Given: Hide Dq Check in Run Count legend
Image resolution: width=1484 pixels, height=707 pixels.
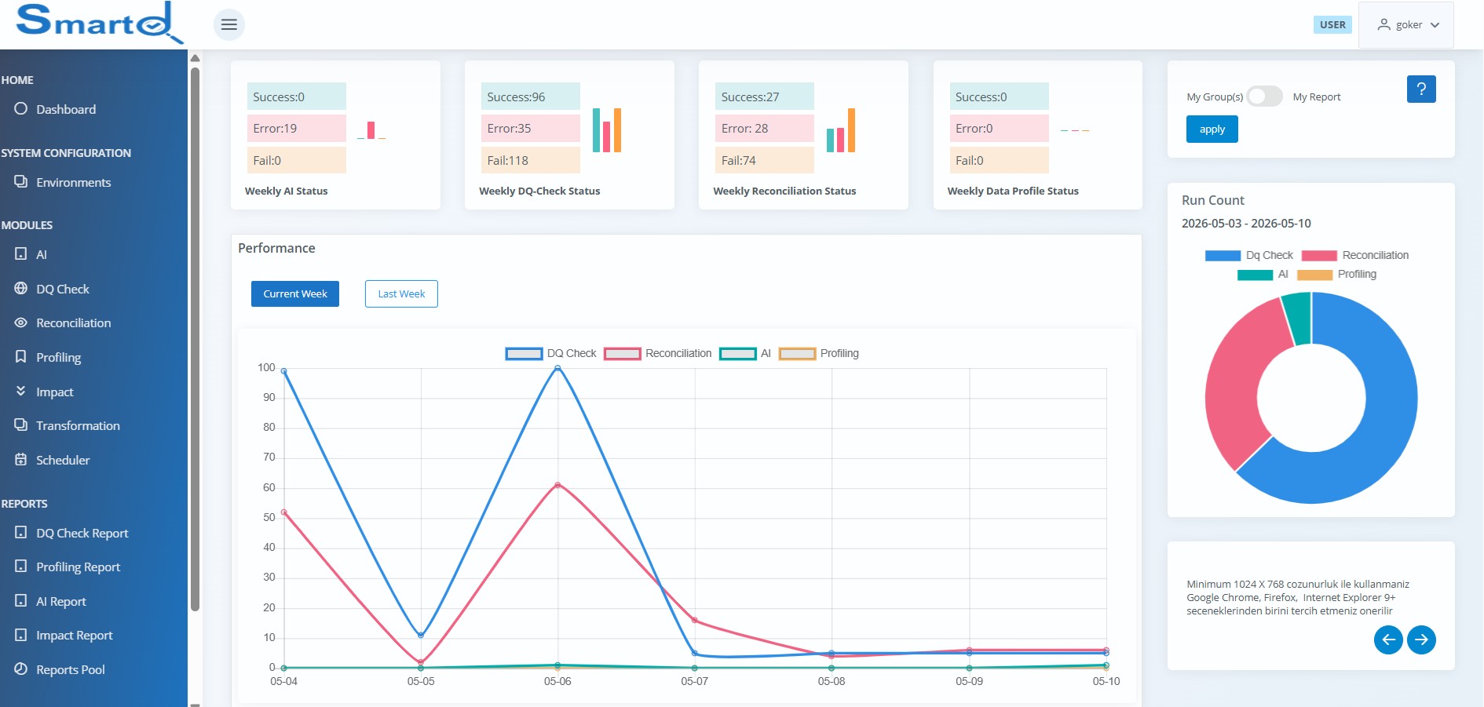Looking at the screenshot, I should tap(1249, 255).
